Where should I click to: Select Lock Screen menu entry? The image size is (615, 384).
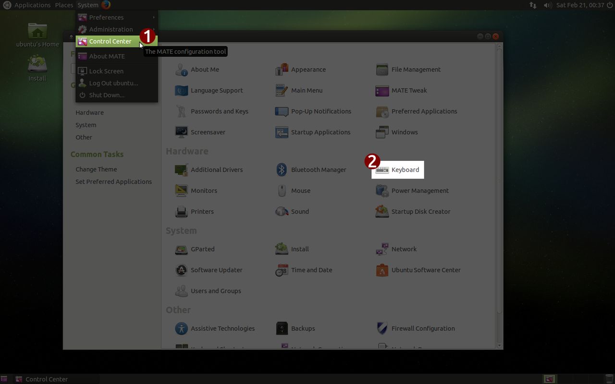117,71
